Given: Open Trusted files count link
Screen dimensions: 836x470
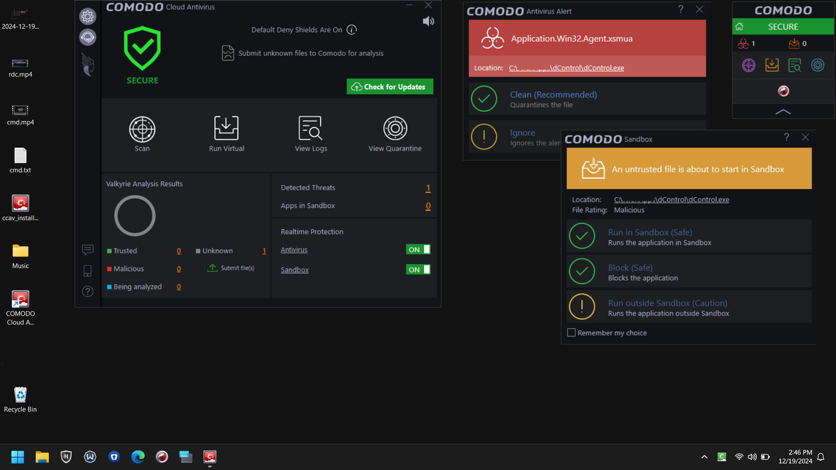Looking at the screenshot, I should point(179,251).
